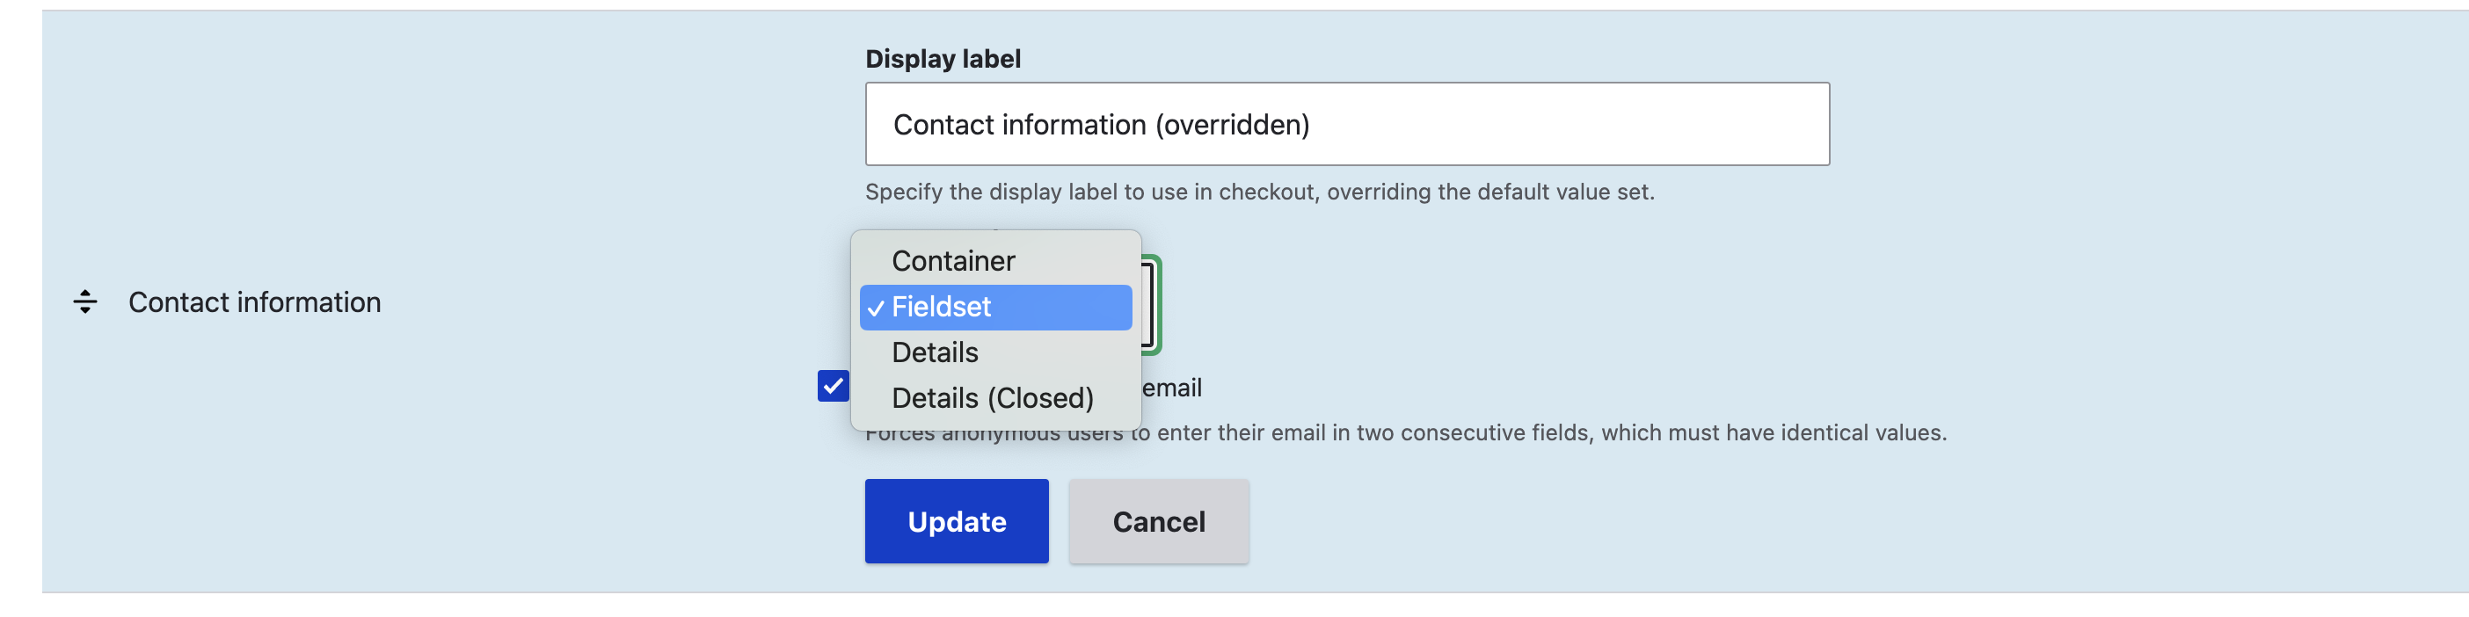Select the text Contact information (overridden)
2469x617 pixels.
pos(1098,124)
